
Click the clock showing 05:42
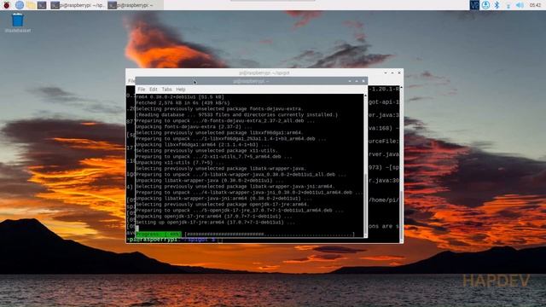click(x=535, y=5)
